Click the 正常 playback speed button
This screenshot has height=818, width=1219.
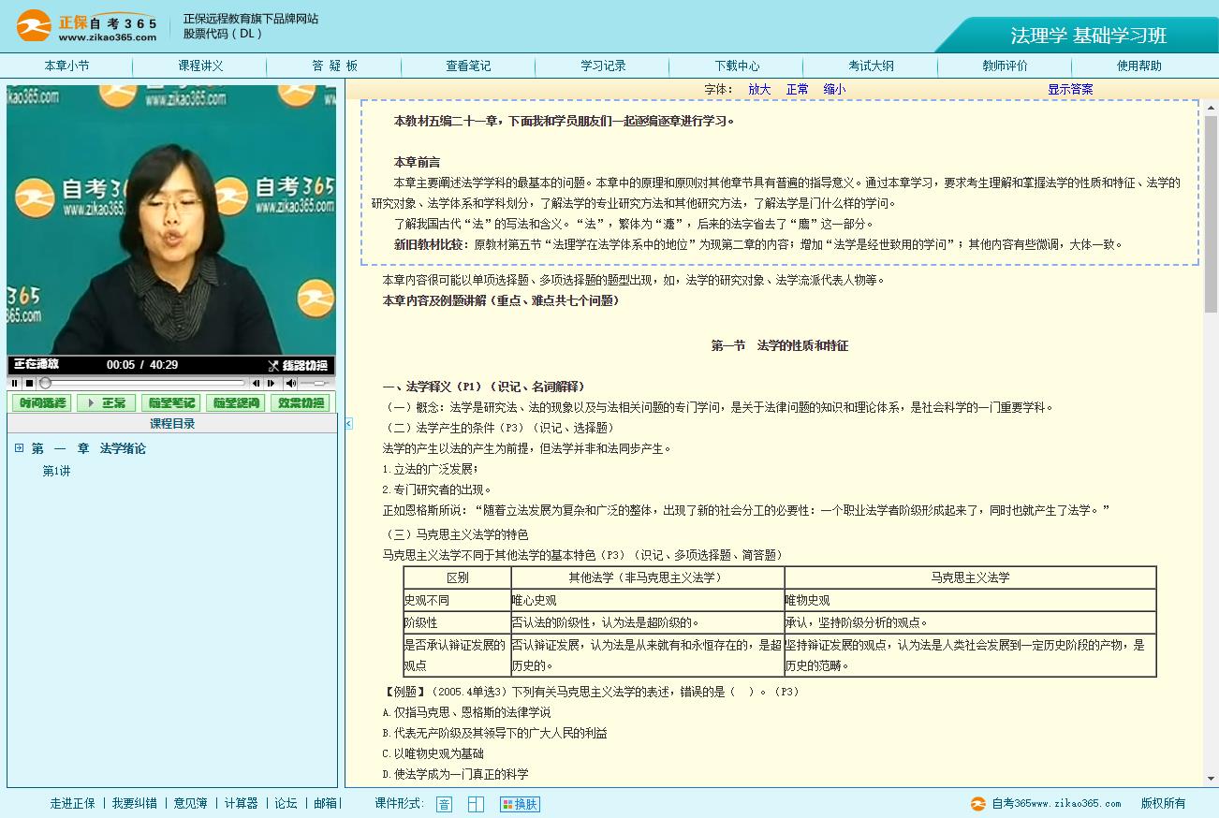[106, 403]
